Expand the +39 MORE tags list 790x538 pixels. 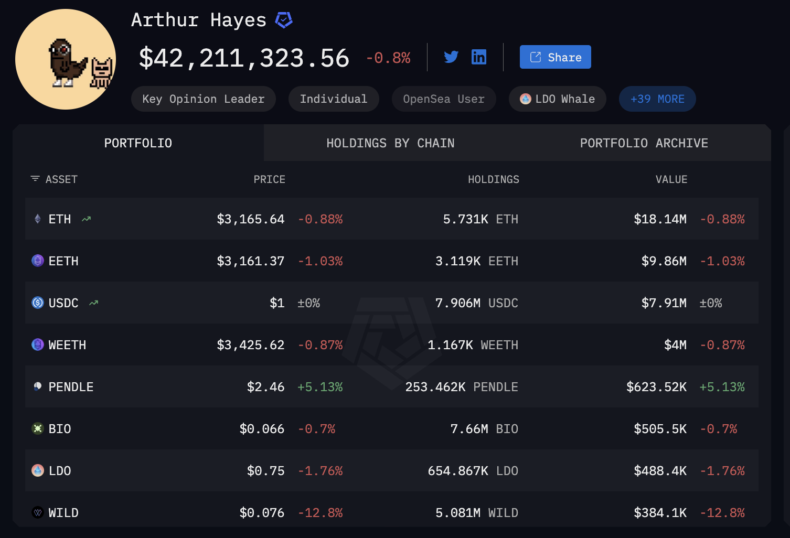point(657,99)
